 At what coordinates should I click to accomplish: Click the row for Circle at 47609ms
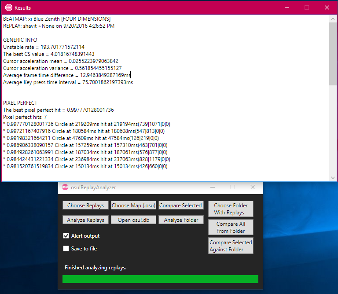click(81, 138)
